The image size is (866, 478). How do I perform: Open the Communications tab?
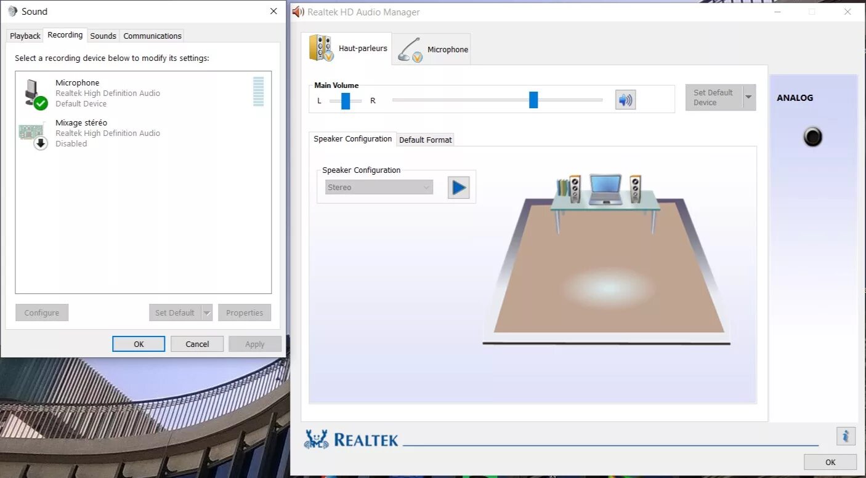tap(152, 36)
